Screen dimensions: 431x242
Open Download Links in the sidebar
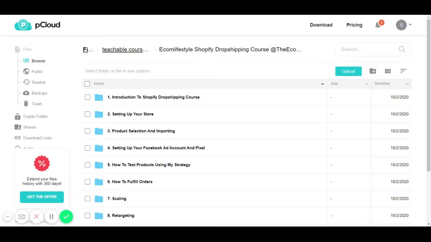coord(37,138)
